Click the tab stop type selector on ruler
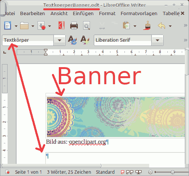The width and height of the screenshot is (189, 176). [x=5, y=52]
